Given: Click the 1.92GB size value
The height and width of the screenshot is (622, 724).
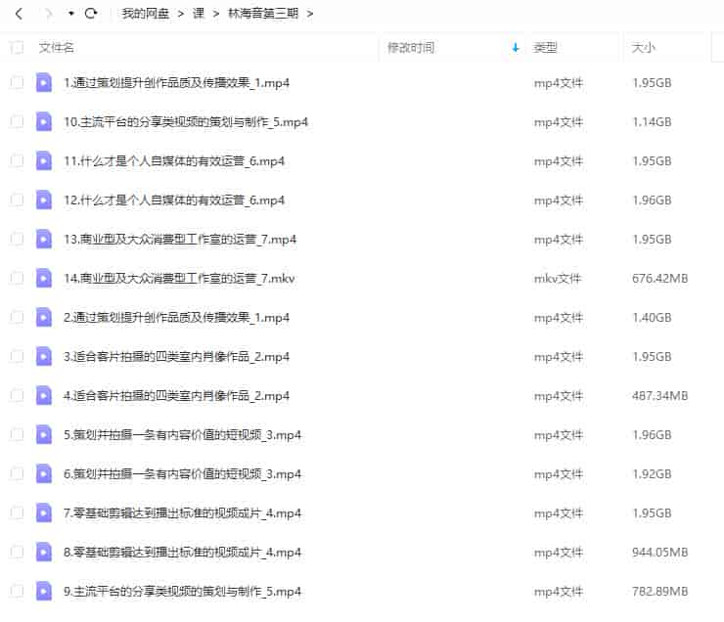Looking at the screenshot, I should tap(652, 474).
